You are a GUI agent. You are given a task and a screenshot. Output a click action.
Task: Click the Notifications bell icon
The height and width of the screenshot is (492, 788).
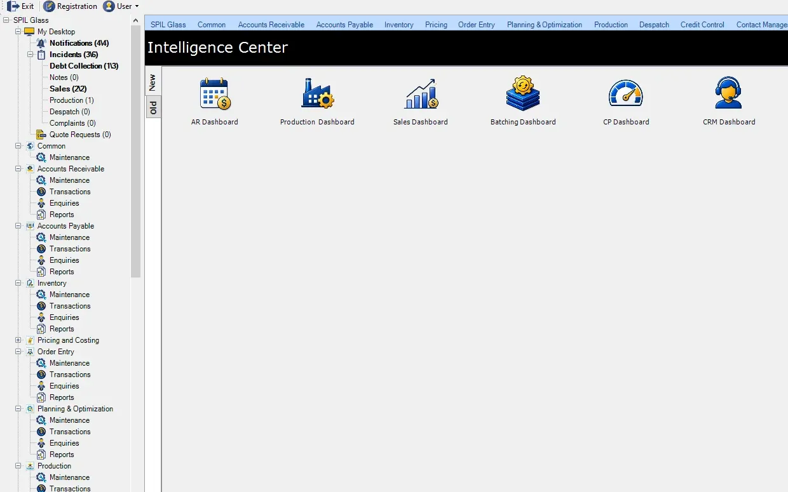[x=41, y=43]
